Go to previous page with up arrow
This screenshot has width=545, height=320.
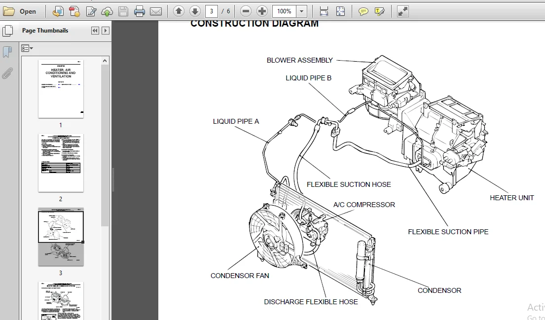tap(179, 11)
